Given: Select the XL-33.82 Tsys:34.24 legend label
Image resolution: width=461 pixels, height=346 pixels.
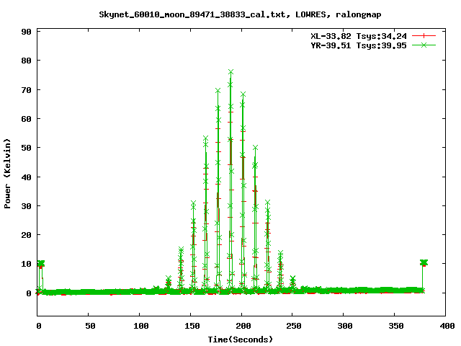Looking at the screenshot, I should 359,36.
